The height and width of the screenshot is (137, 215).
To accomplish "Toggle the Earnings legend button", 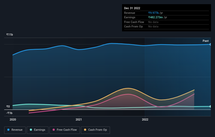I will click(x=37, y=130).
